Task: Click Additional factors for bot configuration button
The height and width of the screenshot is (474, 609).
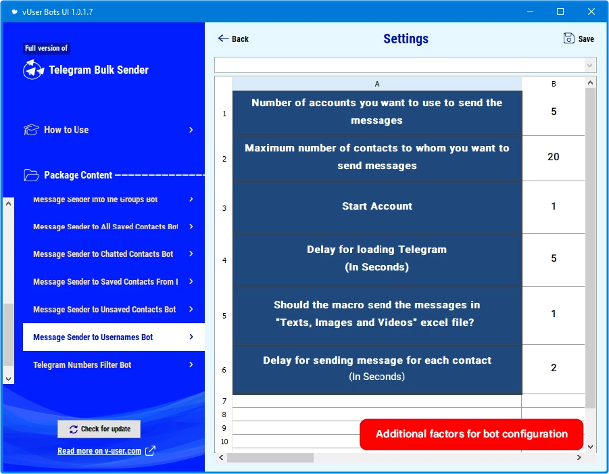Action: (472, 434)
